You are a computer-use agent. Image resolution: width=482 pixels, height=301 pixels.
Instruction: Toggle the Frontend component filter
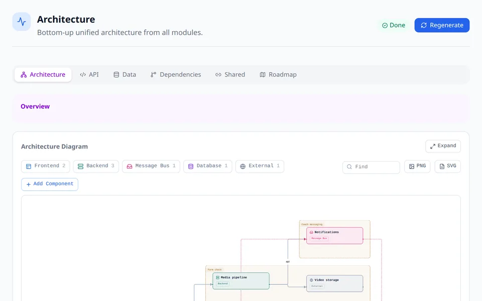tap(46, 167)
